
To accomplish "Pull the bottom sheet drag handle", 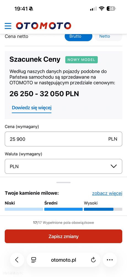I will click(63, 182).
